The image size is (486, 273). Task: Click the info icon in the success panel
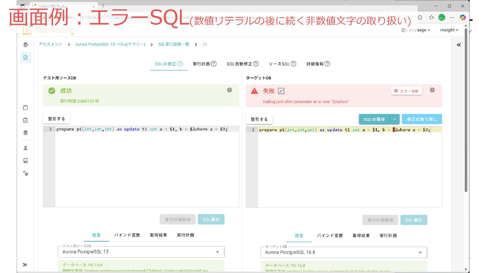(x=229, y=90)
